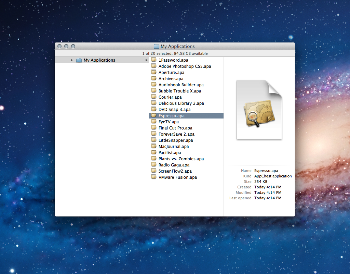Select Delicious Library 2.apa file name
The width and height of the screenshot is (350, 274).
tap(181, 103)
